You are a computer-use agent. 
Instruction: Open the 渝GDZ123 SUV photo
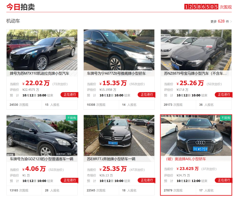(42, 135)
